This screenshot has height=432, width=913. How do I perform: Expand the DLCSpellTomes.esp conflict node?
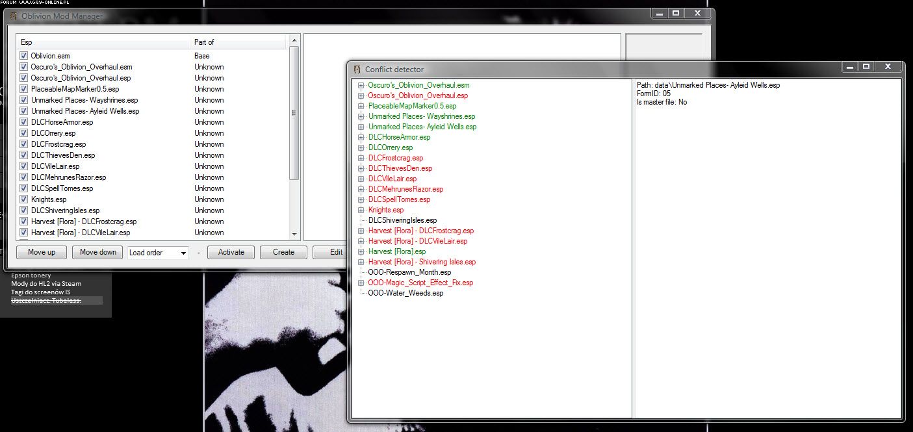coord(361,199)
